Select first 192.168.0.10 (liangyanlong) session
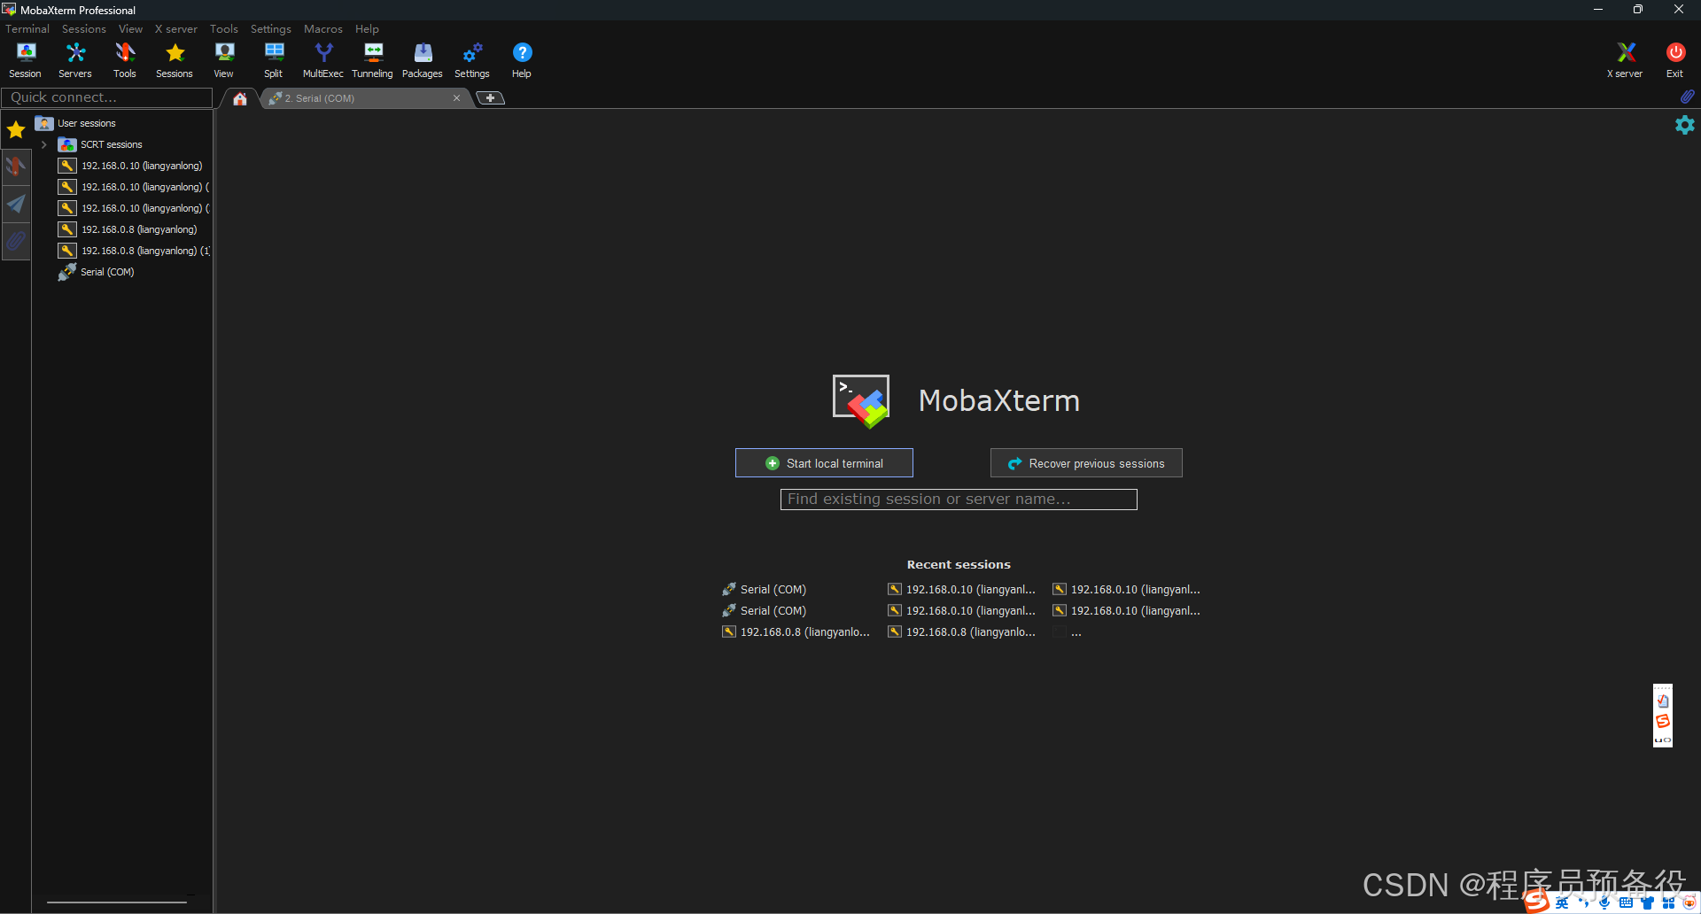 click(x=142, y=166)
